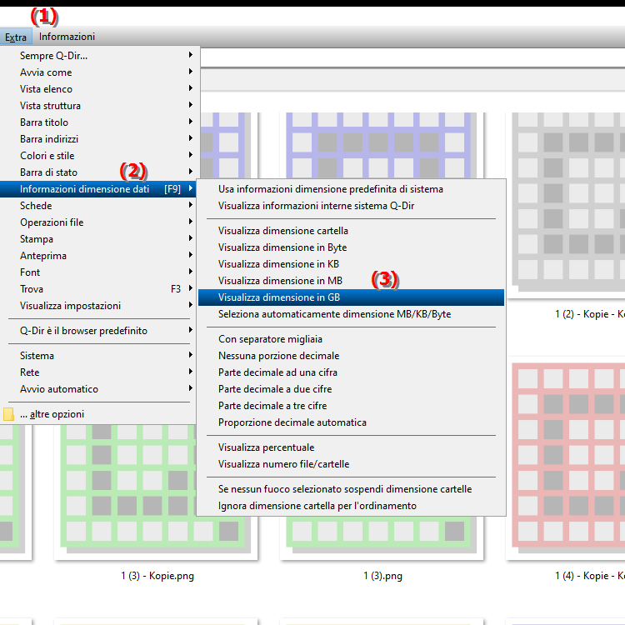This screenshot has height=625, width=625.
Task: Select Informazioni dimensione dati menu entry
Action: (97, 189)
